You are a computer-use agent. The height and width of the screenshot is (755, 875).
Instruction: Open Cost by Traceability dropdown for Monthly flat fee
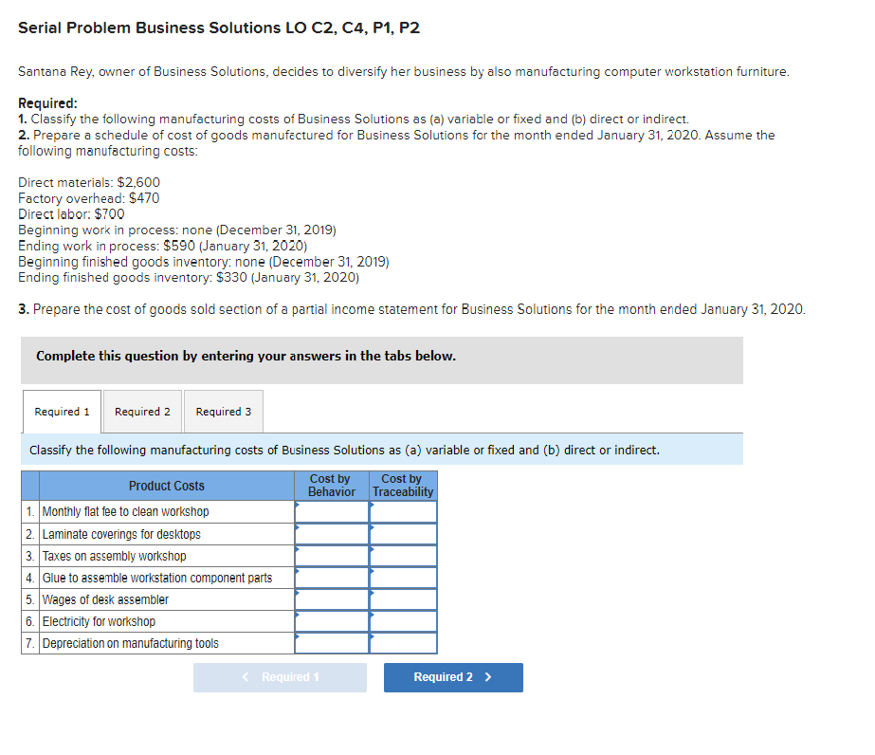point(403,511)
